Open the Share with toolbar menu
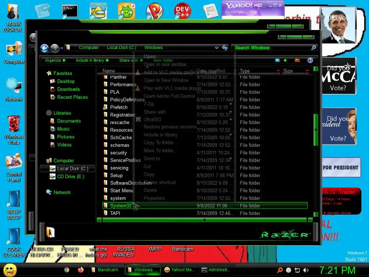 click(131, 60)
